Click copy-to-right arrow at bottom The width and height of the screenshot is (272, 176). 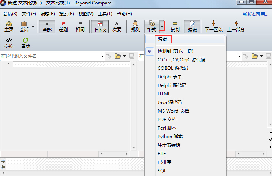coord(3,160)
